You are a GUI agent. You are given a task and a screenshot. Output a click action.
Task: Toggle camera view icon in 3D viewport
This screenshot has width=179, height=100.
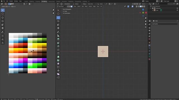(x=146, y=24)
